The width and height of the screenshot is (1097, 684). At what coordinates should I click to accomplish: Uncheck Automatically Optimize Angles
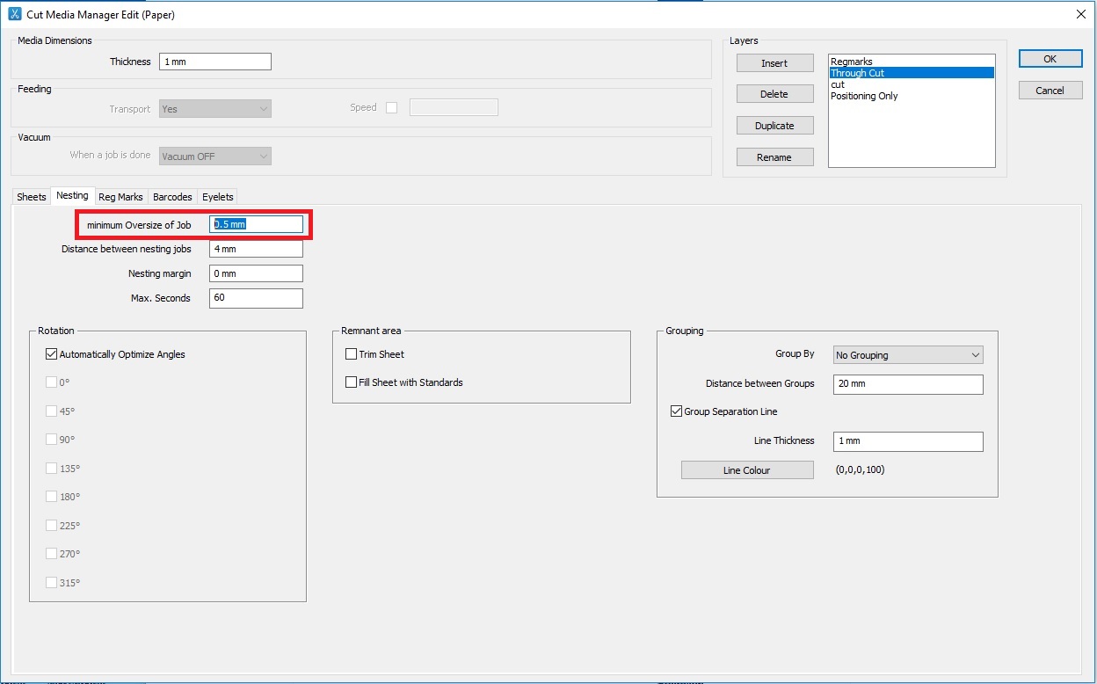[x=51, y=354]
